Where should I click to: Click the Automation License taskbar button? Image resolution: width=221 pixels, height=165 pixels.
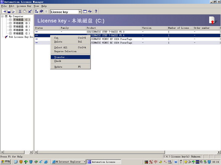[x=104, y=162]
